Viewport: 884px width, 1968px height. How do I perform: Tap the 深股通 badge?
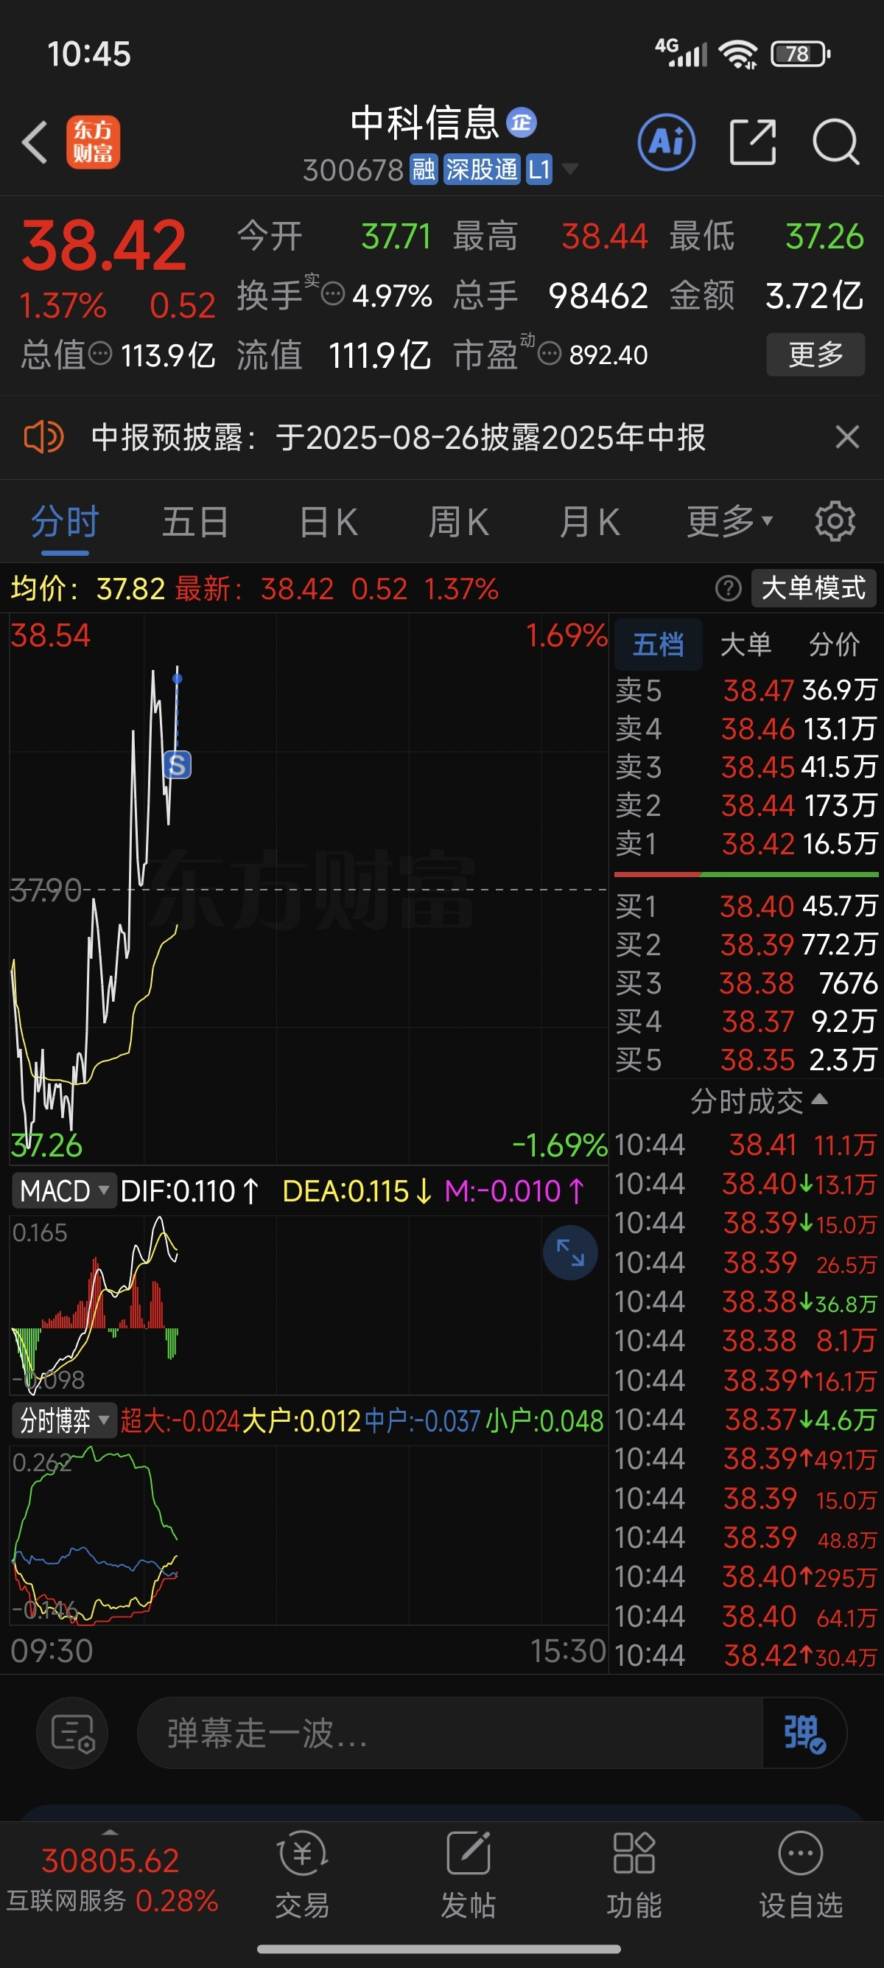click(481, 170)
